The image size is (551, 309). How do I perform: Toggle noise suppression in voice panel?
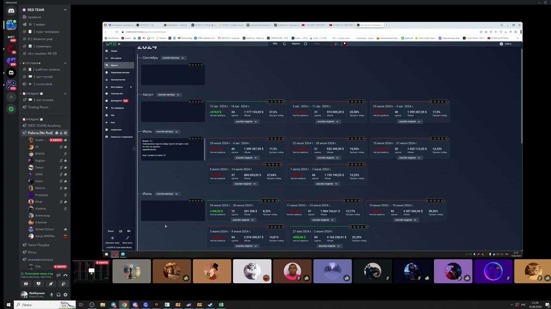59,275
